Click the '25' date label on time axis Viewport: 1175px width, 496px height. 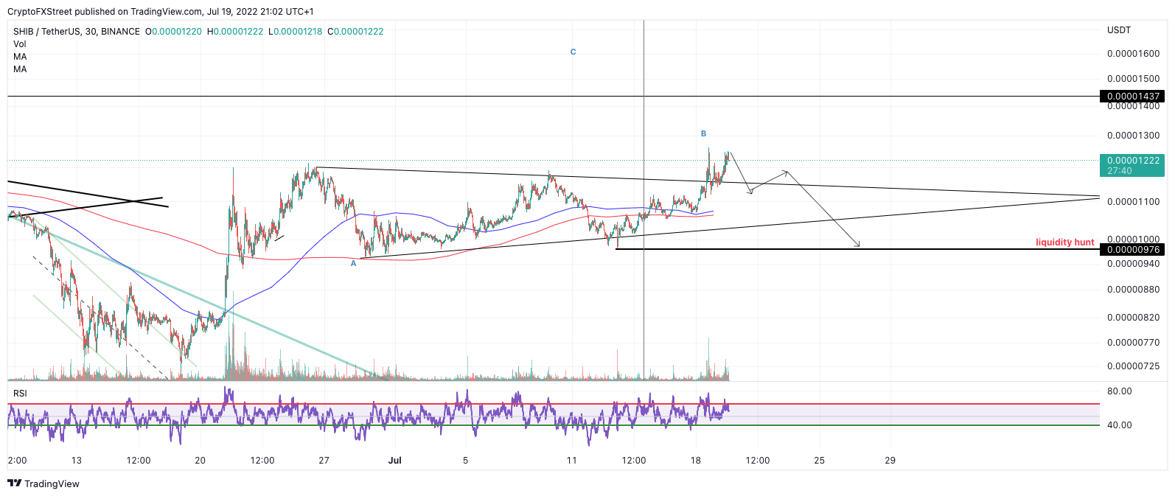820,460
